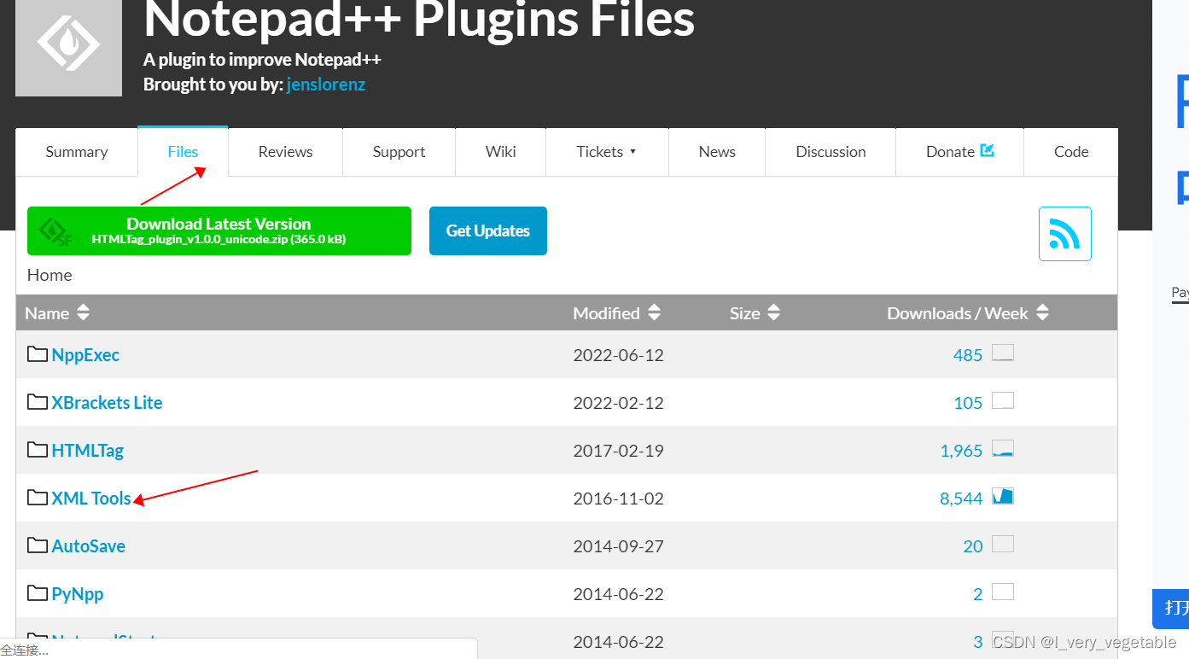1189x659 pixels.
Task: Open the Wiki tab
Action: pos(501,152)
